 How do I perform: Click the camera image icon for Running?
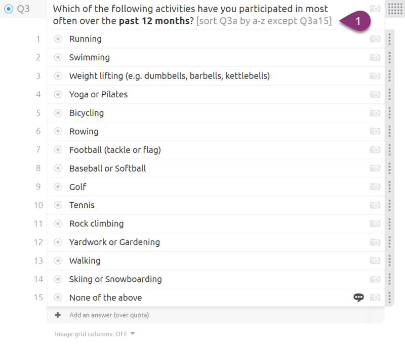point(375,39)
